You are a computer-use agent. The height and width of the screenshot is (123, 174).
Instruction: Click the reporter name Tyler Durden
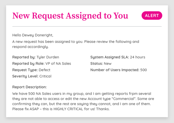tap(48, 57)
